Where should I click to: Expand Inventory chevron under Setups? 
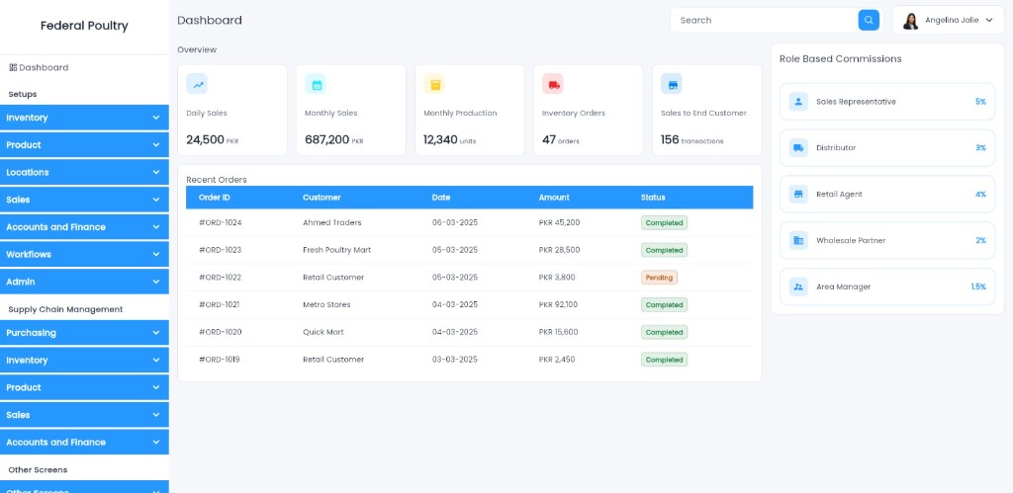[x=155, y=118]
